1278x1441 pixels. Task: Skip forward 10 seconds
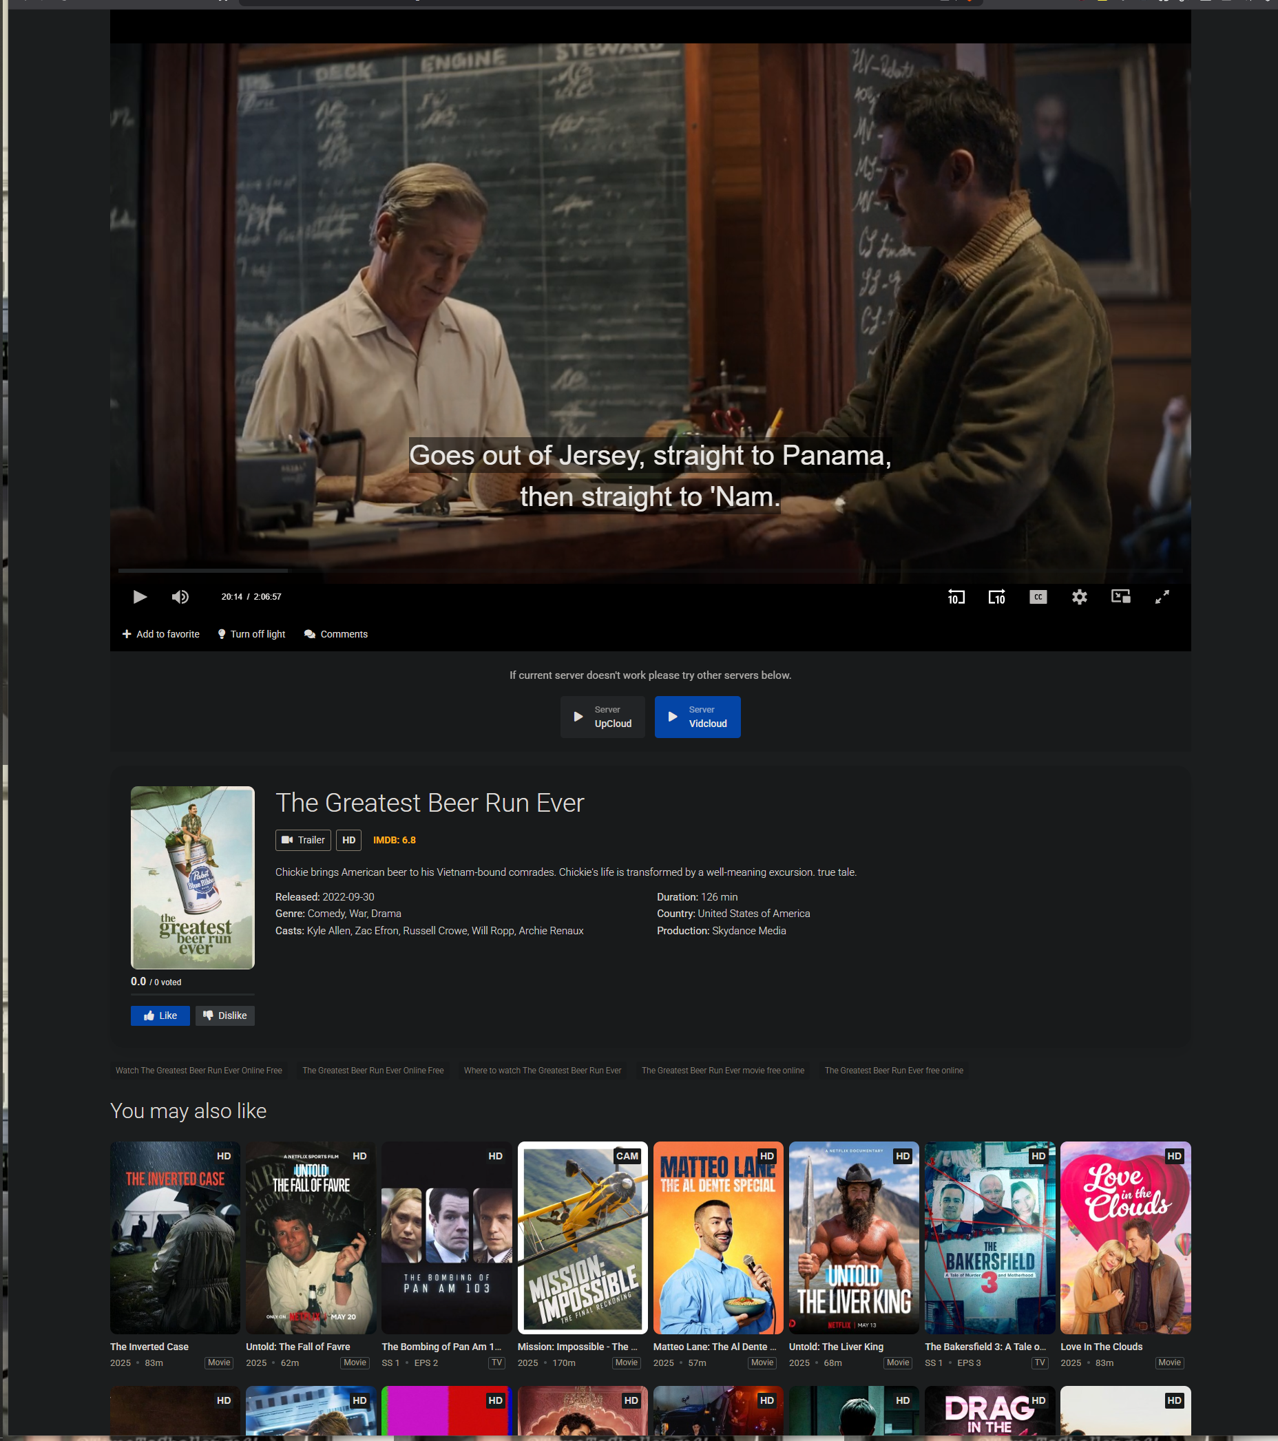click(x=997, y=597)
